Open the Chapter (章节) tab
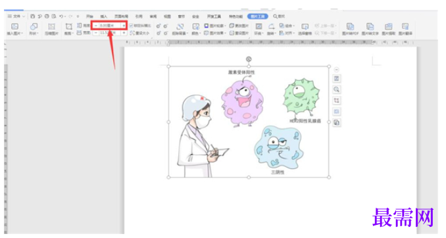Image resolution: width=446 pixels, height=238 pixels. click(181, 16)
